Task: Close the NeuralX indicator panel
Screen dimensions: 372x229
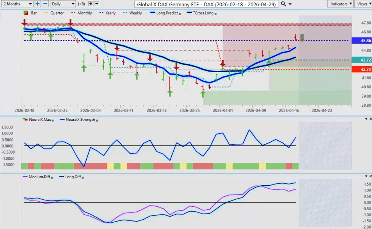Action: click(x=369, y=119)
